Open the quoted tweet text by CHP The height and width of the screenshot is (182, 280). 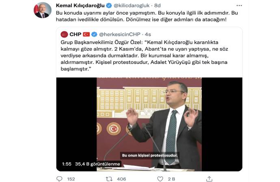tap(144, 55)
